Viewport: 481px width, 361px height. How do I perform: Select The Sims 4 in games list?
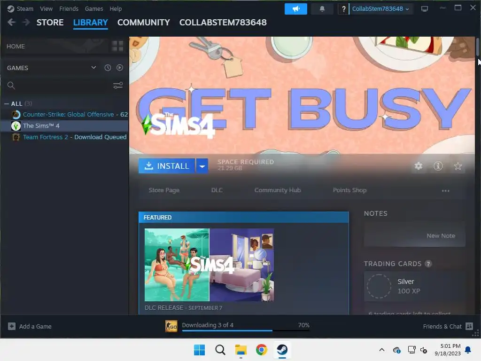pyautogui.click(x=64, y=126)
